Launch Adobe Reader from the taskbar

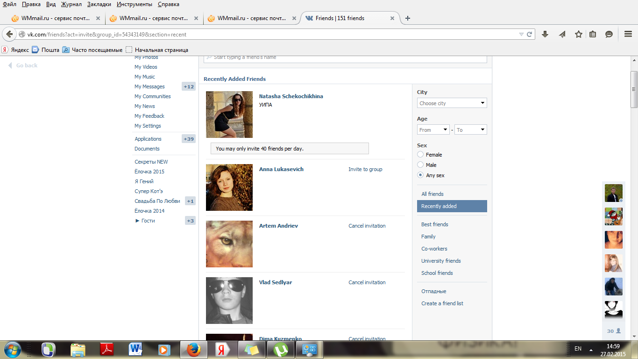pyautogui.click(x=107, y=350)
